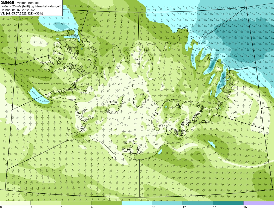Click the 'hviður > 25 m/s (hvítt)' legend line

(x=31, y=6)
